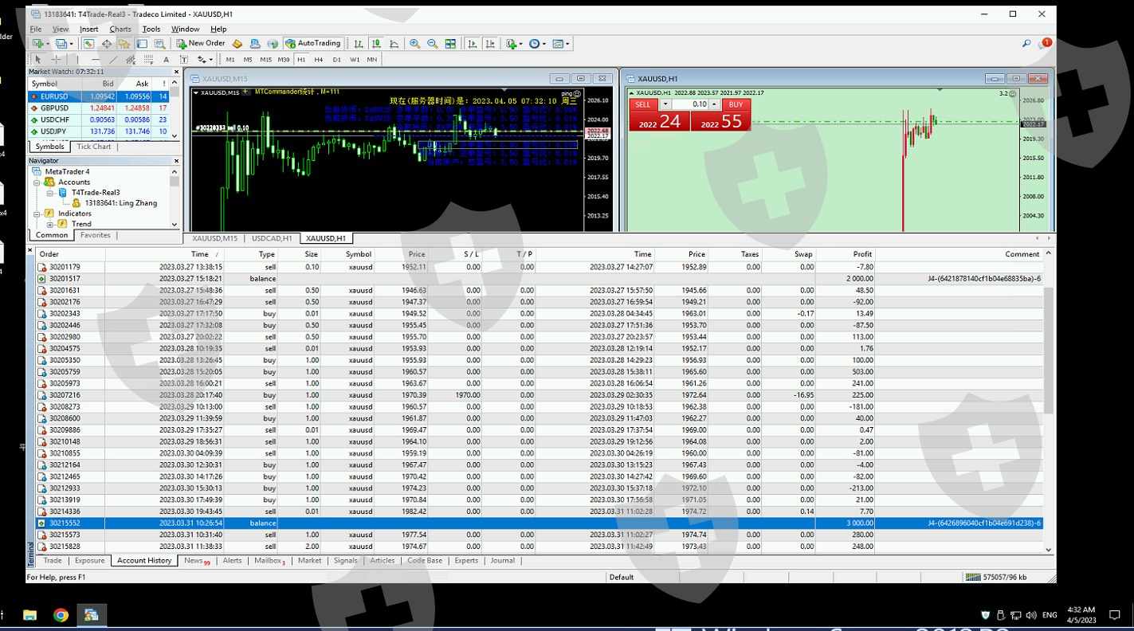Expand the Trend indicators tree node
Image resolution: width=1134 pixels, height=631 pixels.
(x=50, y=224)
